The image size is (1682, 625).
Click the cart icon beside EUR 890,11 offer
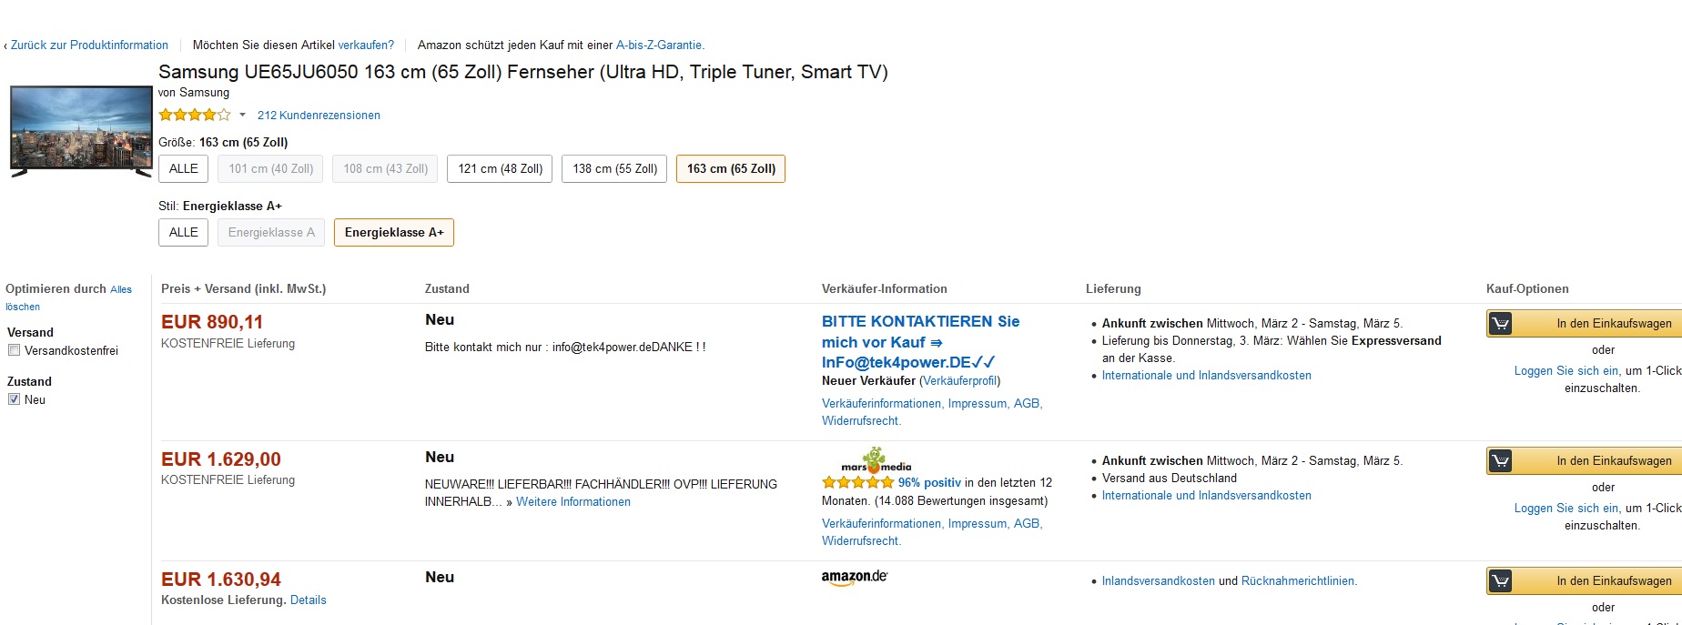(1500, 324)
